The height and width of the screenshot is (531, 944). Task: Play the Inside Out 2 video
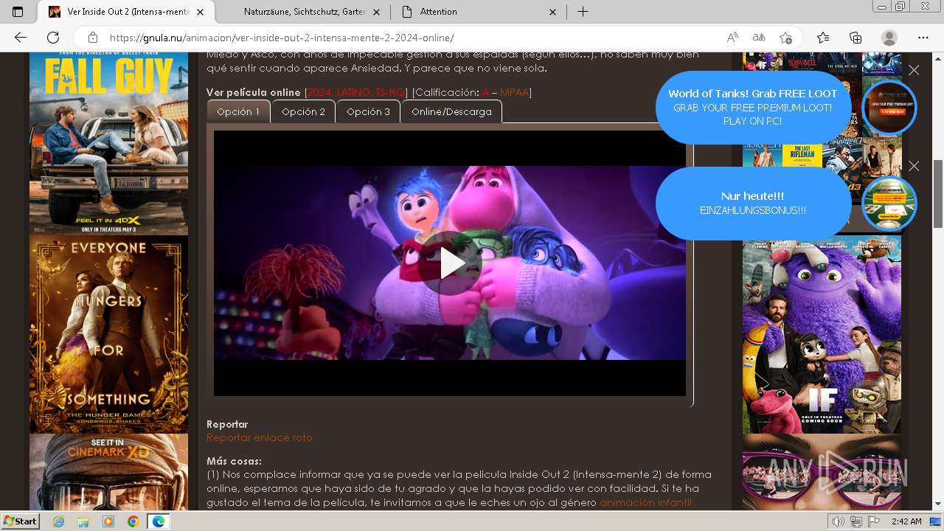point(450,263)
